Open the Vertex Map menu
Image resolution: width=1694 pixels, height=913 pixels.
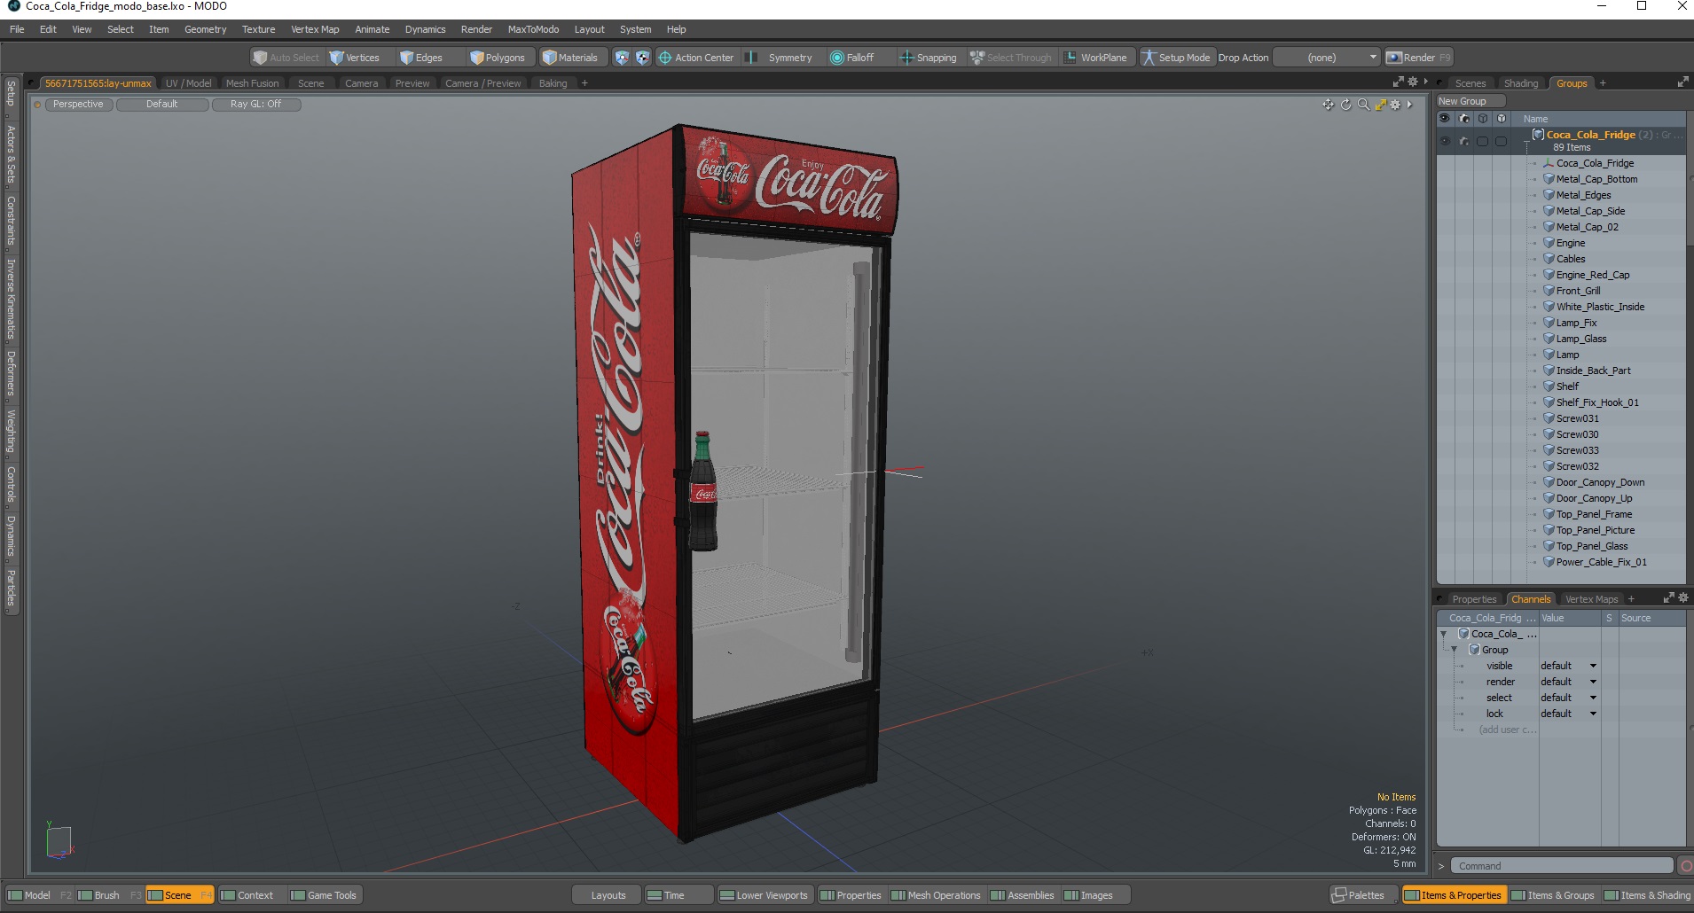click(x=315, y=29)
